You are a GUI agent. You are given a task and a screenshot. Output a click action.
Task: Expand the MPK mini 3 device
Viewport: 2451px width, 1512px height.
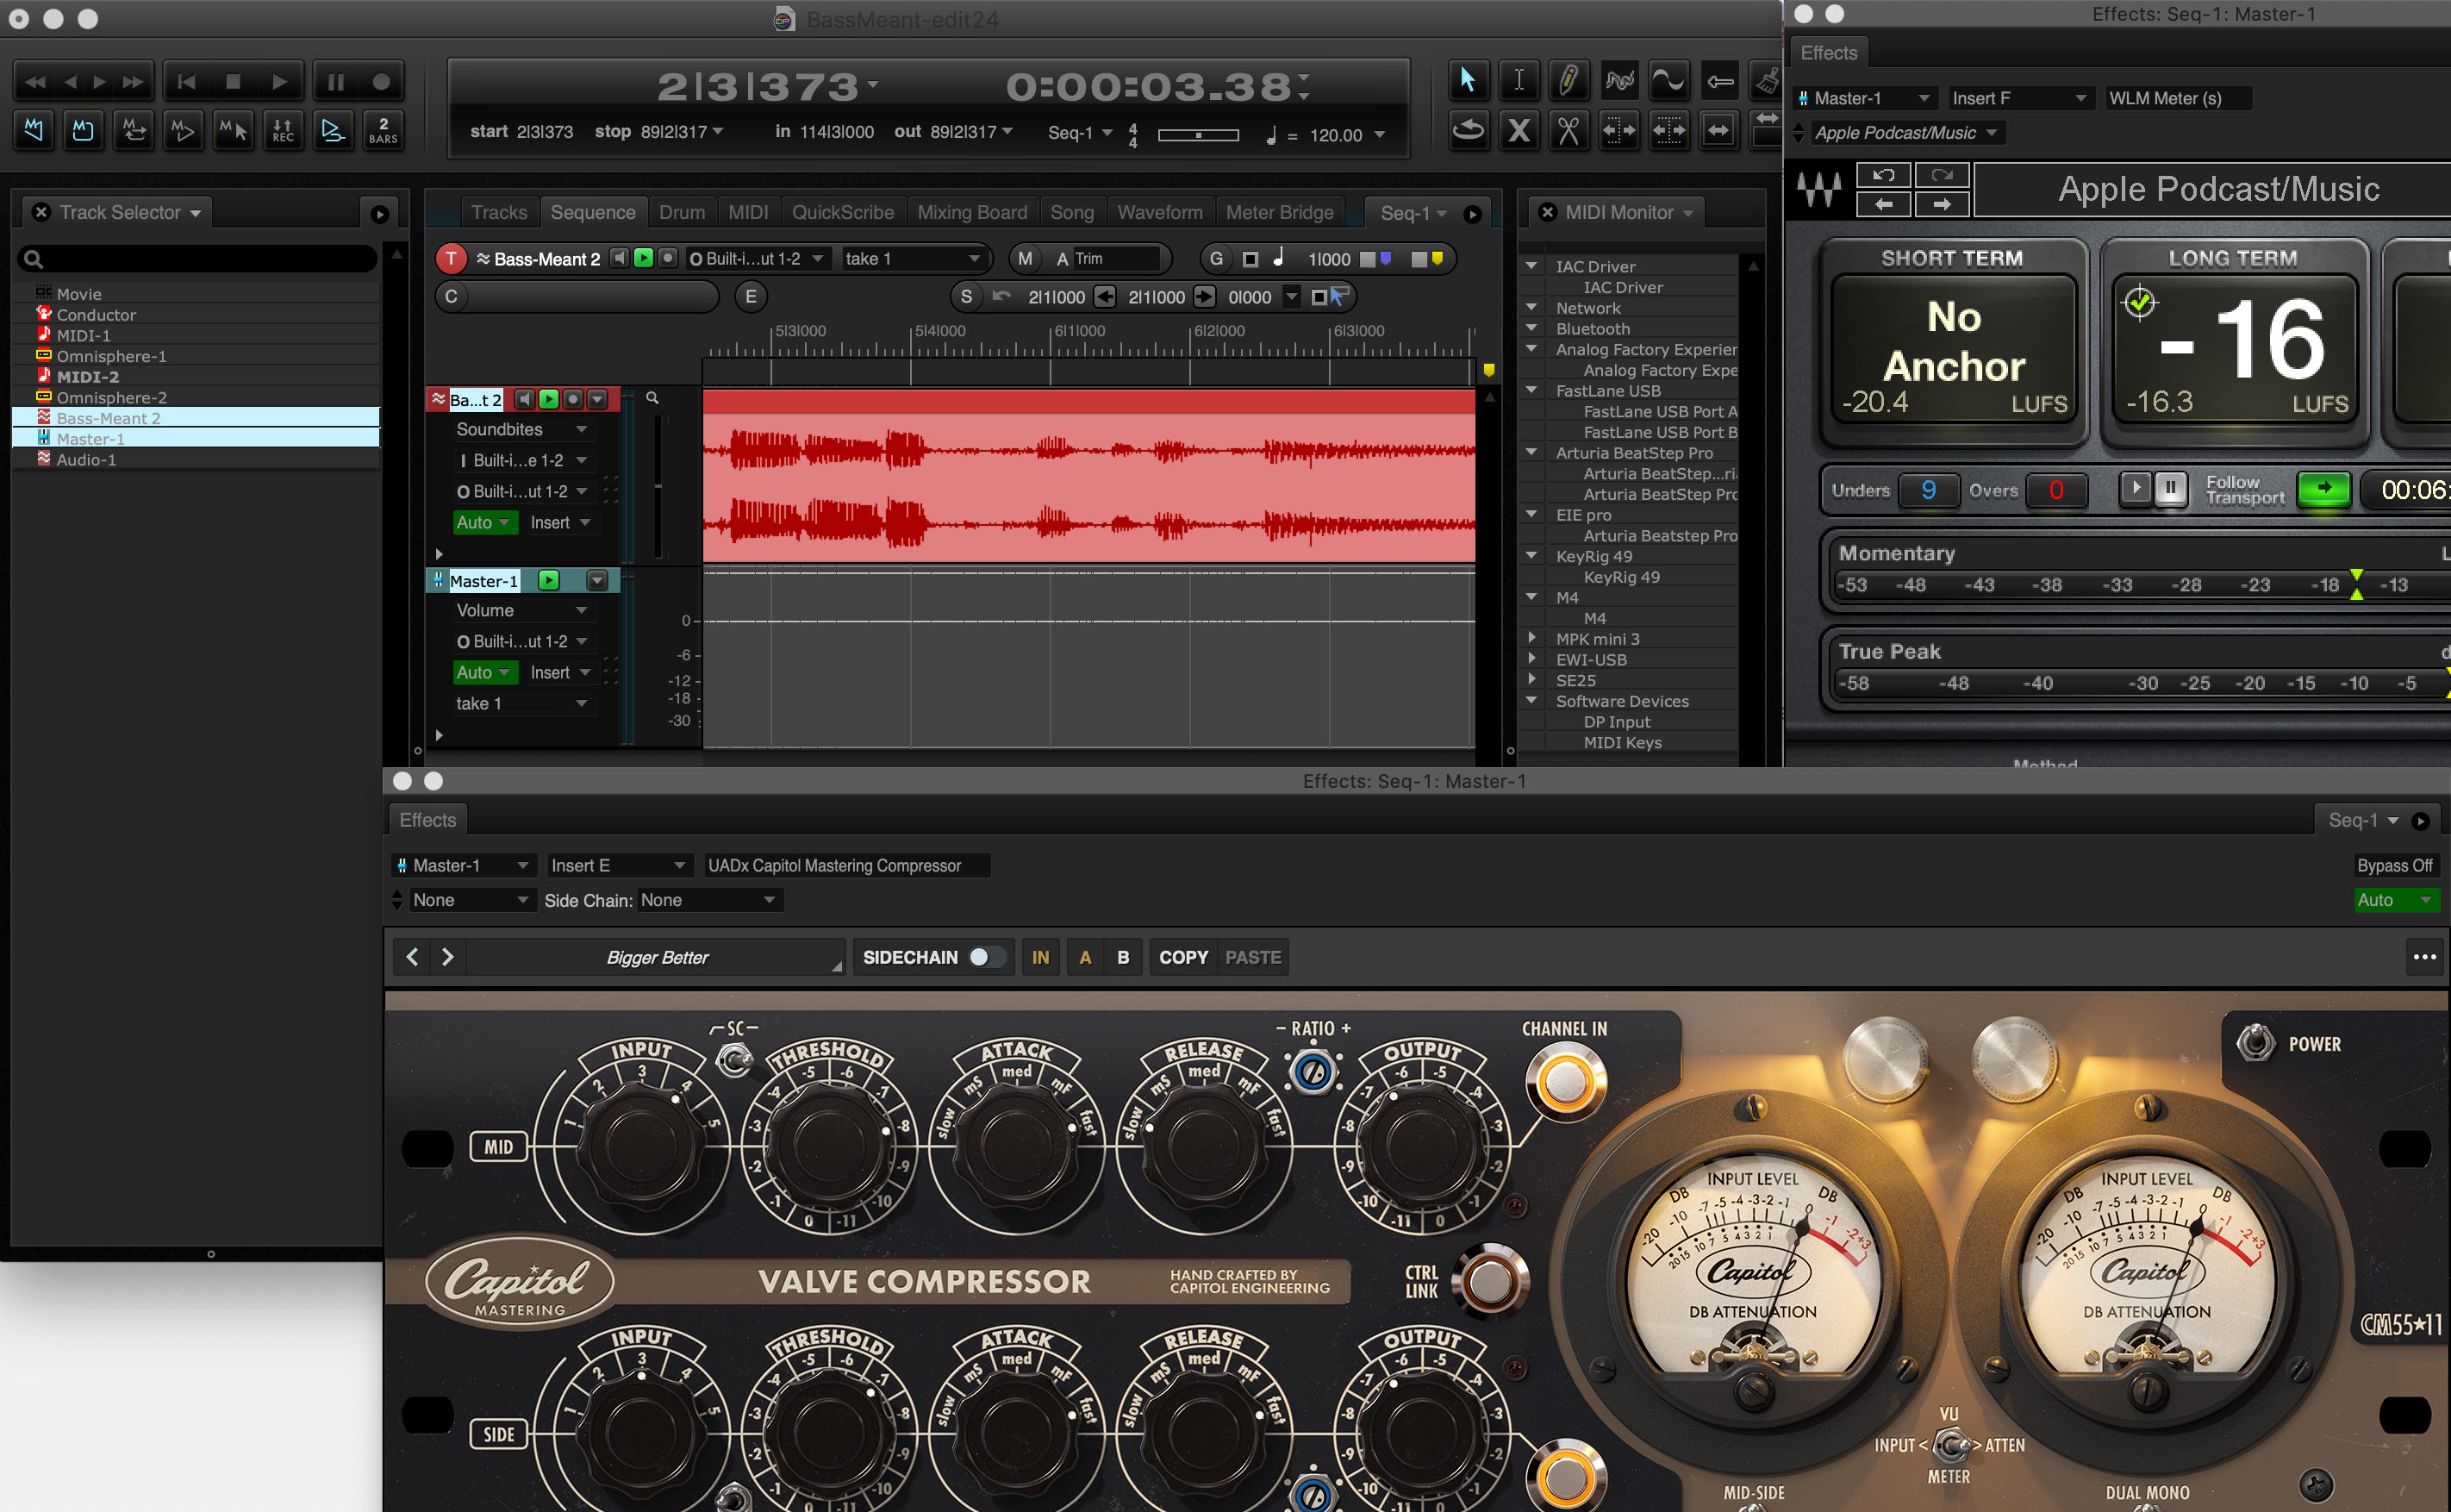1531,638
